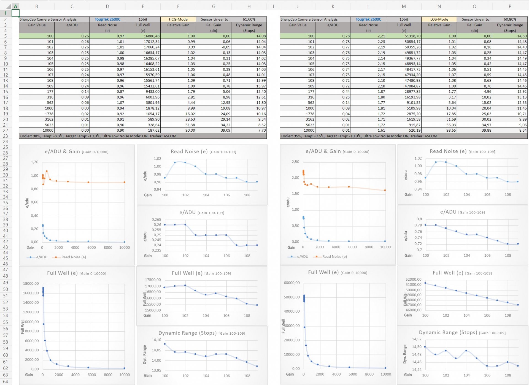Select column I header

tap(273, 6)
